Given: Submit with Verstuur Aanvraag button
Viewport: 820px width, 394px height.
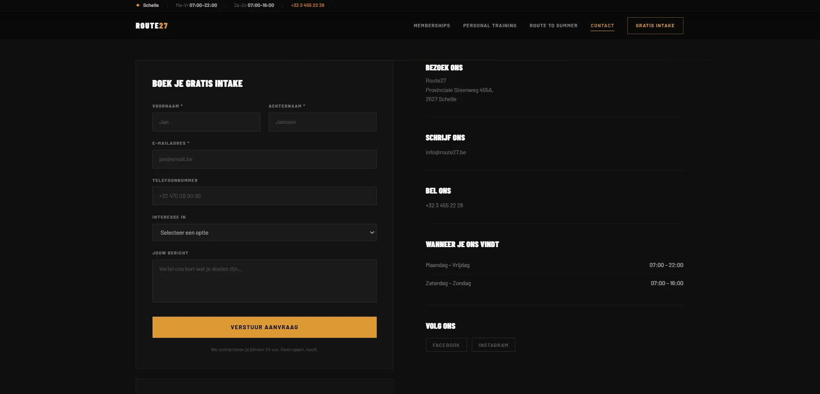Looking at the screenshot, I should pos(264,327).
